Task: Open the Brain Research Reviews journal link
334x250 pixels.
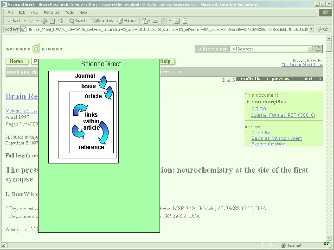Action: point(22,96)
